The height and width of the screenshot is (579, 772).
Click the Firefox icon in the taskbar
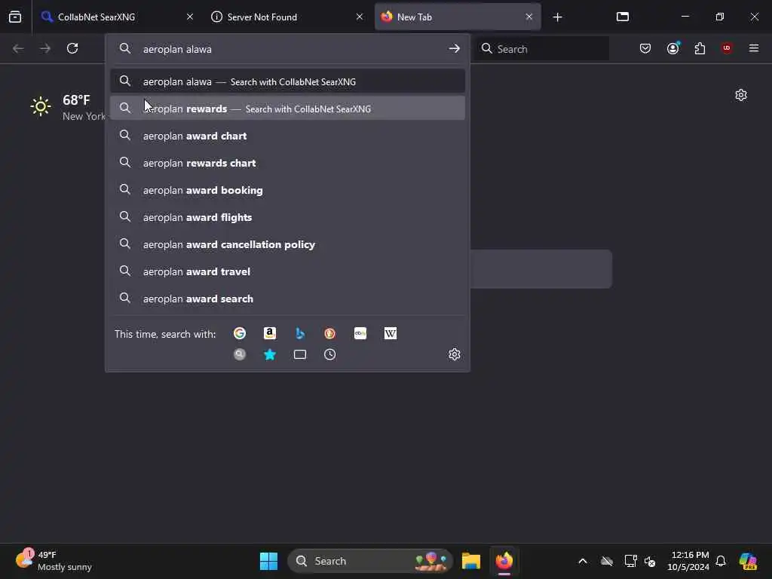point(504,561)
